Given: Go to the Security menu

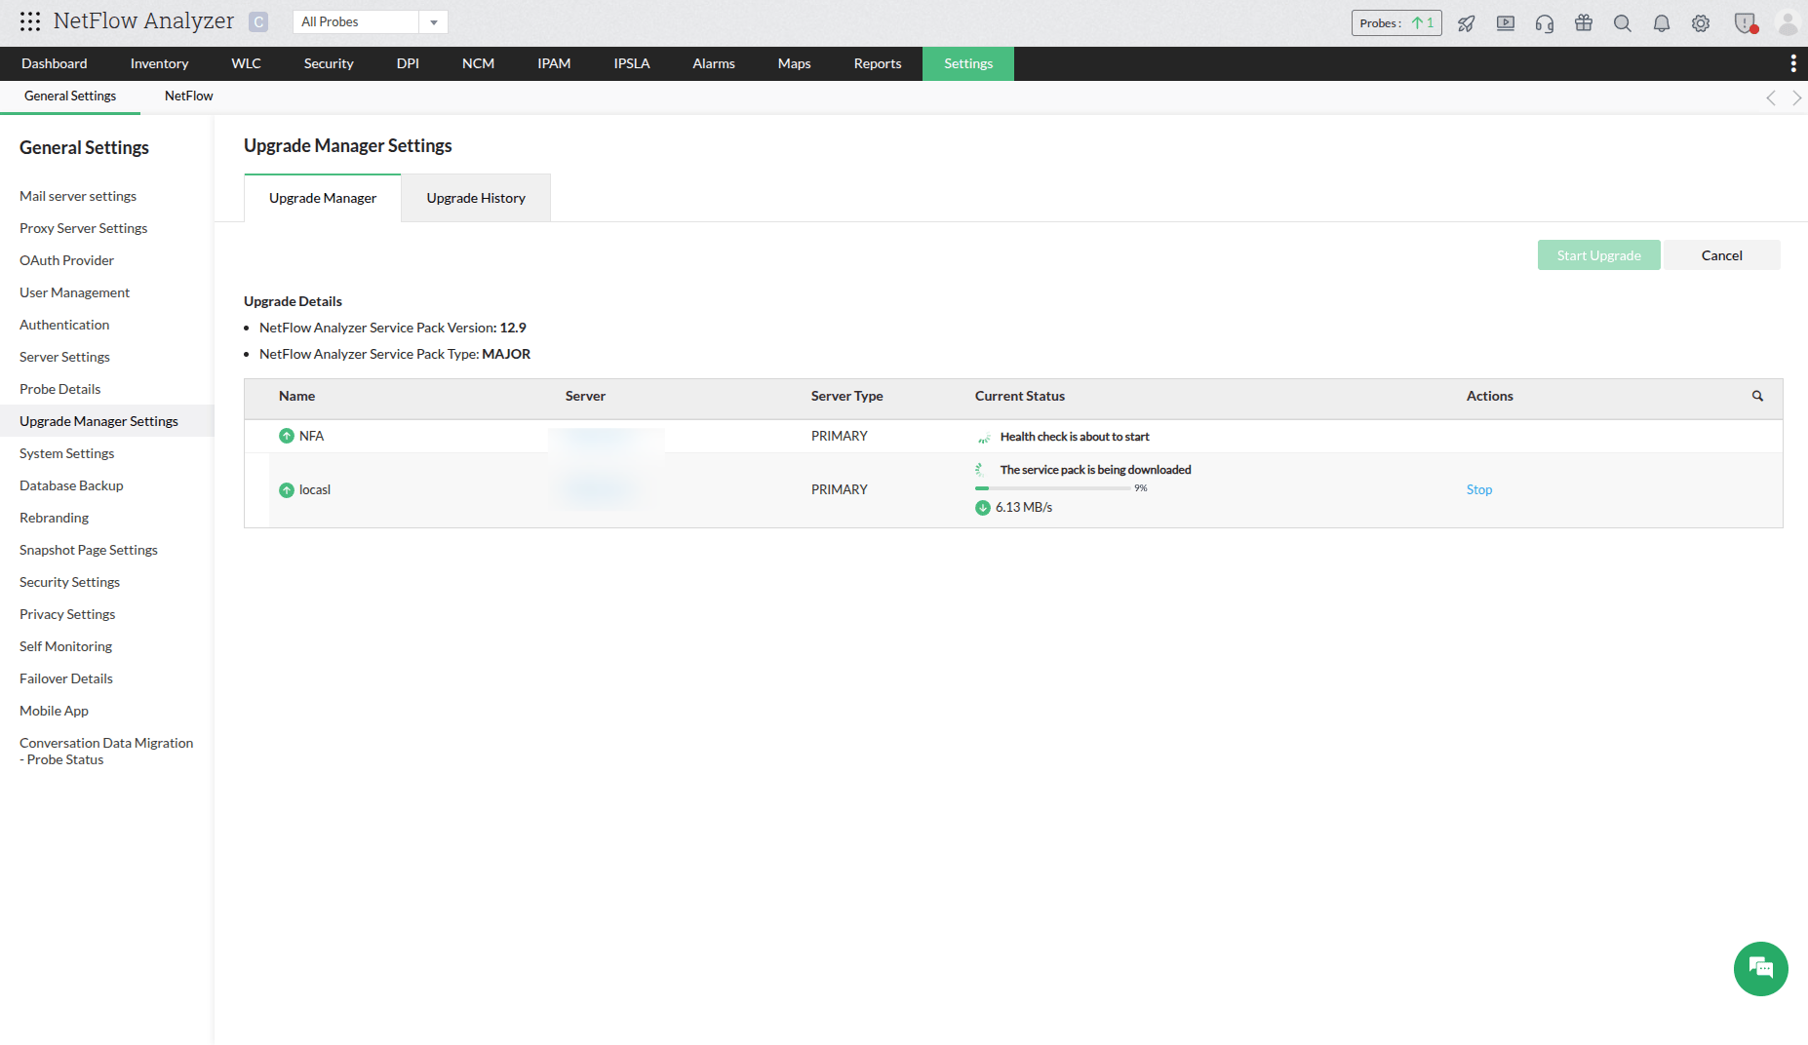Looking at the screenshot, I should [329, 63].
